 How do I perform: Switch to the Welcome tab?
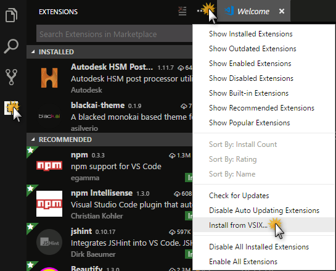253,11
